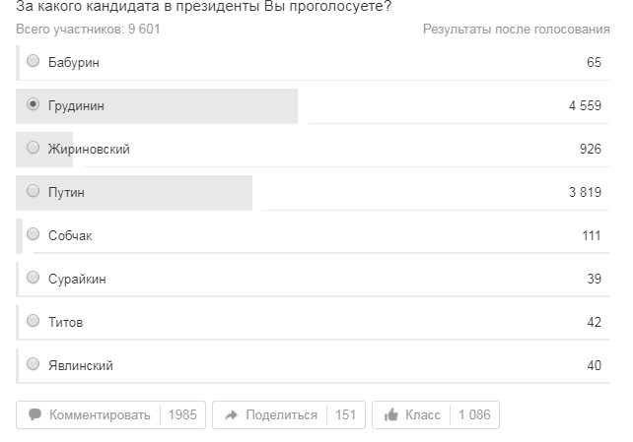The width and height of the screenshot is (633, 442).
Task: Click the thumbs-up Класс icon
Action: [390, 414]
